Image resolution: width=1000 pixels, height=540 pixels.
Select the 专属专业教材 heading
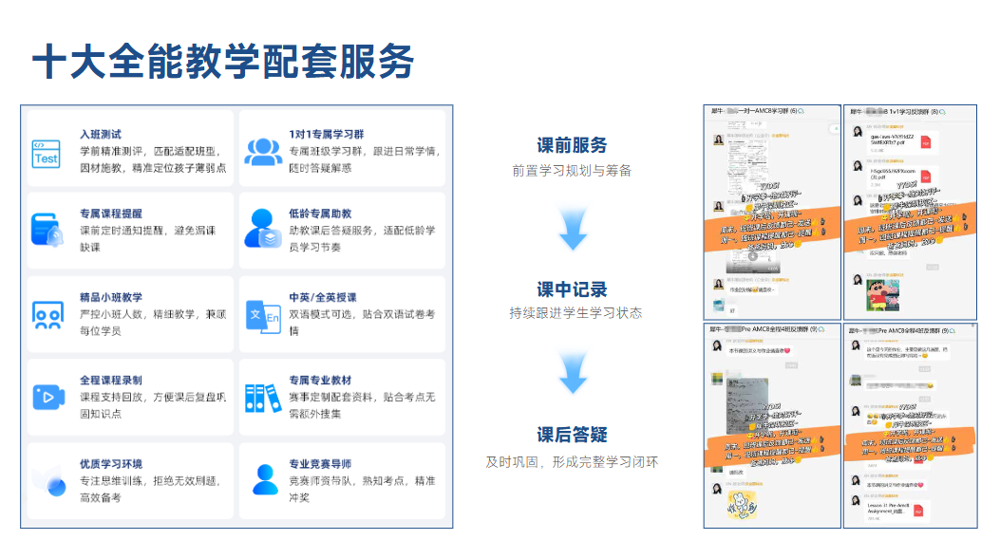point(320,381)
